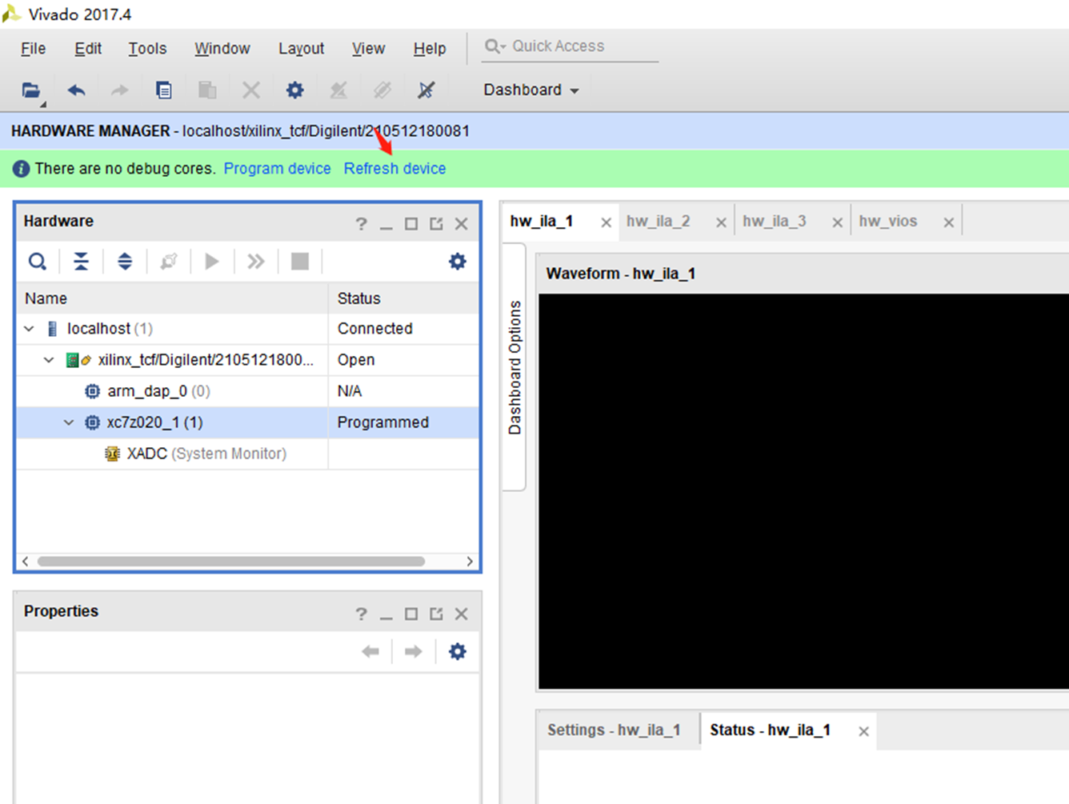Open the Edit menu
The height and width of the screenshot is (804, 1069).
coord(88,49)
